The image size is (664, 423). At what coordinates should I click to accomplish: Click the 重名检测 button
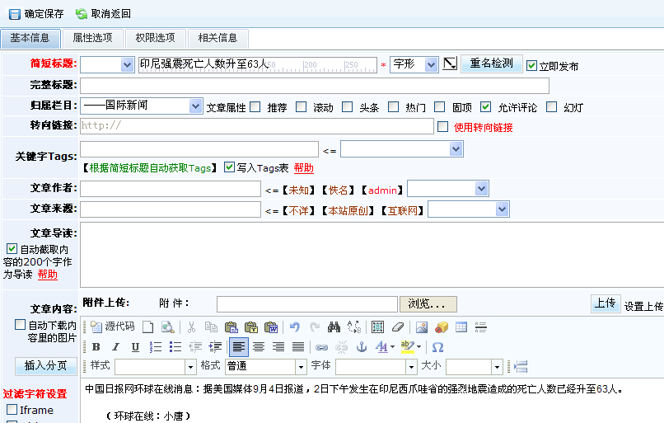[492, 63]
